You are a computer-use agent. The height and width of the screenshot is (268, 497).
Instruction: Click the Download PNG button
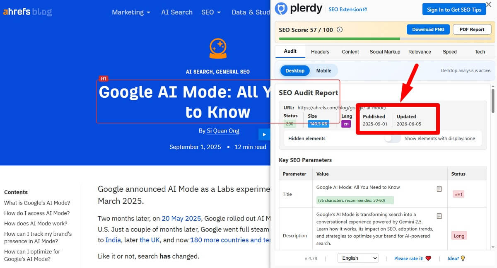428,29
